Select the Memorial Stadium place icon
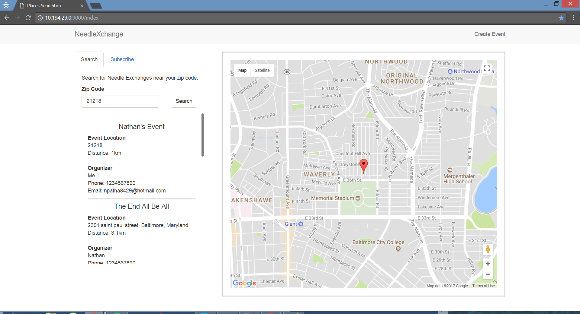Image resolution: width=580 pixels, height=314 pixels. (358, 198)
